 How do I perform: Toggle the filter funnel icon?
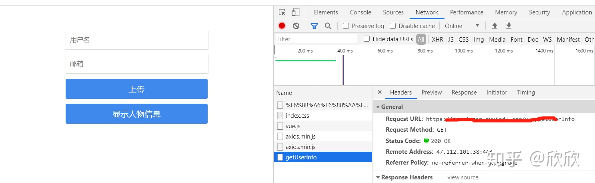point(315,26)
